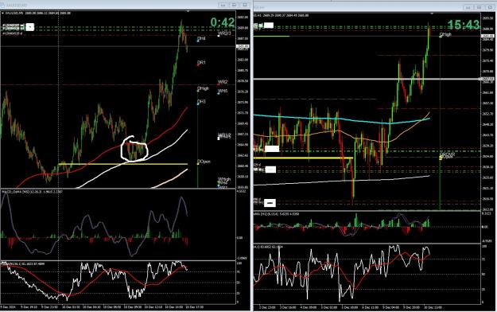Select the DHigh label on the left chart
This screenshot has height=312, width=497.
(203, 88)
